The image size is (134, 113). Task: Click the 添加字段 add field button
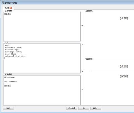click(x=72, y=109)
